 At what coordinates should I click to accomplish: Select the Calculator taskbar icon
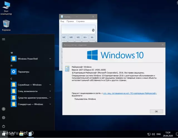point(30,134)
